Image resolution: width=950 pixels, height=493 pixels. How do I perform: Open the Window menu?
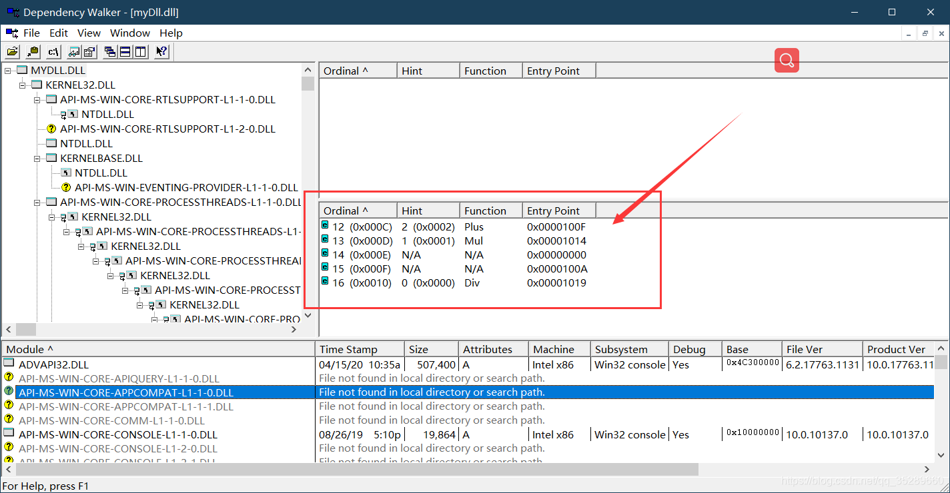[130, 33]
